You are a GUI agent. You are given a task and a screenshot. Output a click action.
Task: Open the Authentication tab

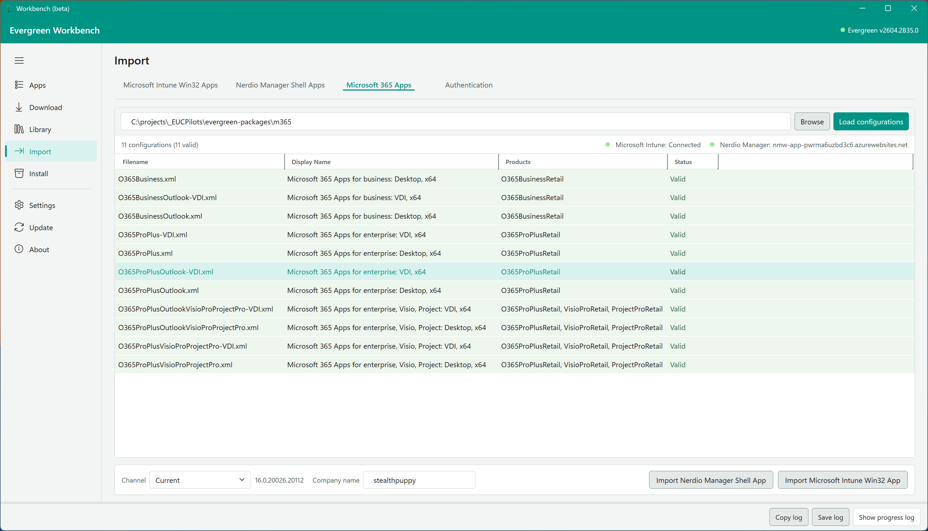[x=469, y=85]
